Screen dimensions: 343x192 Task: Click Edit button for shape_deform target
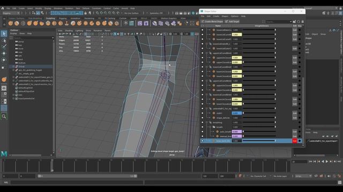(295, 118)
